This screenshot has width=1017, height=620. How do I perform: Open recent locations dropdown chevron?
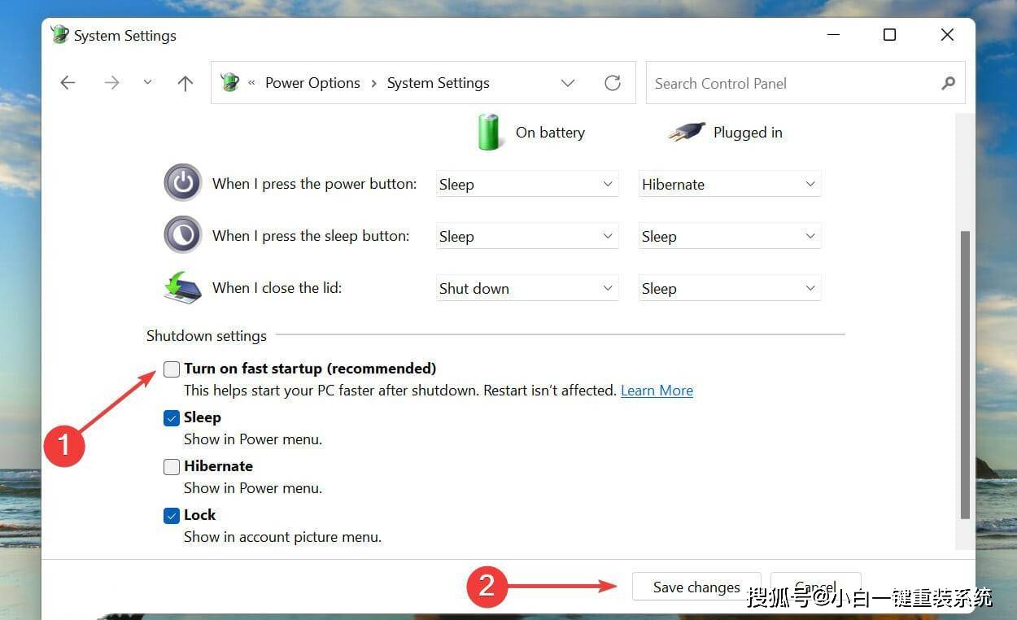tap(147, 82)
